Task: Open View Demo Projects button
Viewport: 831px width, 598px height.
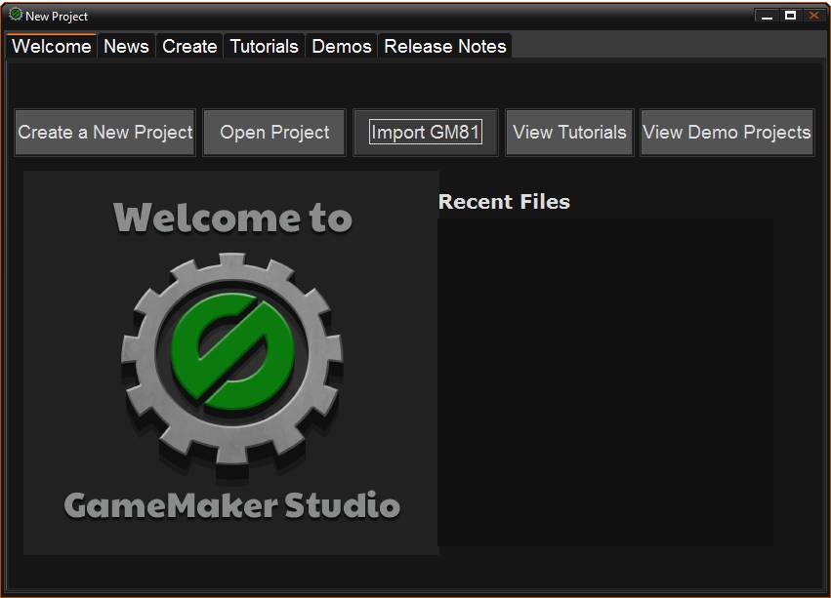Action: tap(727, 133)
